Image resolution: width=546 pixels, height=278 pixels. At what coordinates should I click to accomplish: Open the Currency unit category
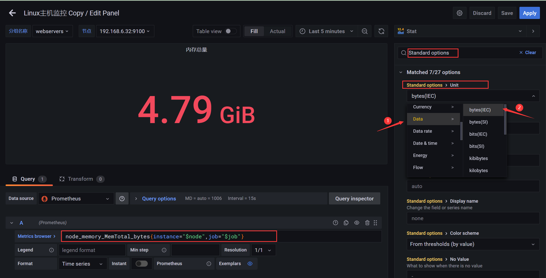point(433,107)
